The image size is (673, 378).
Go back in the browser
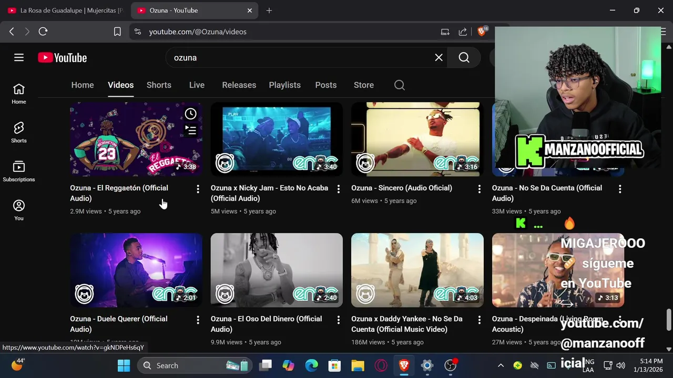(12, 31)
